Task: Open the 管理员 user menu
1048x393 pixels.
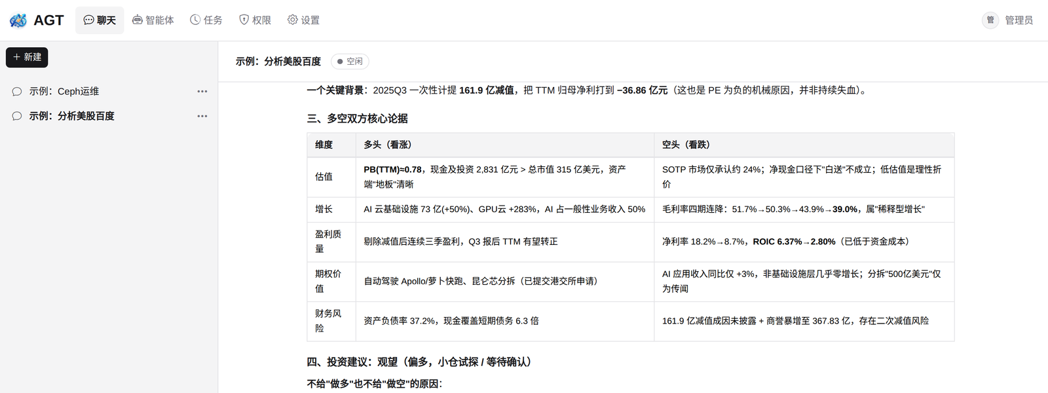Action: point(1007,20)
